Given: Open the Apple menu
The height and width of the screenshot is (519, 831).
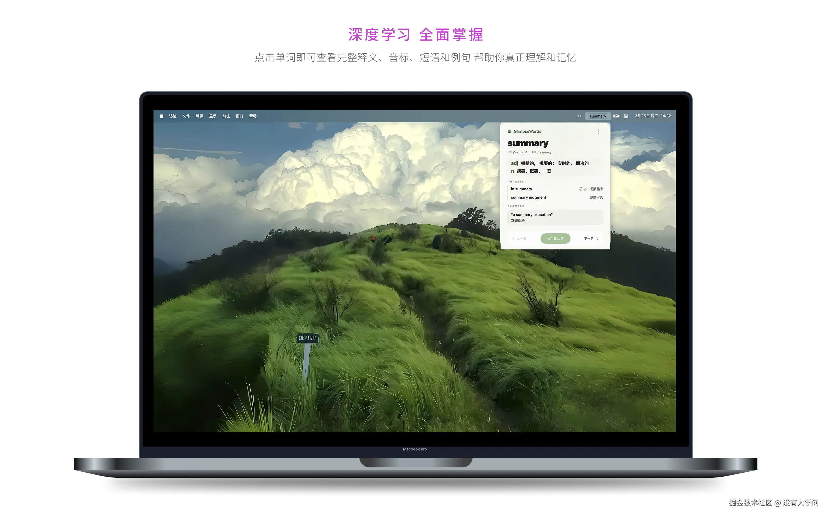Looking at the screenshot, I should click(x=161, y=116).
